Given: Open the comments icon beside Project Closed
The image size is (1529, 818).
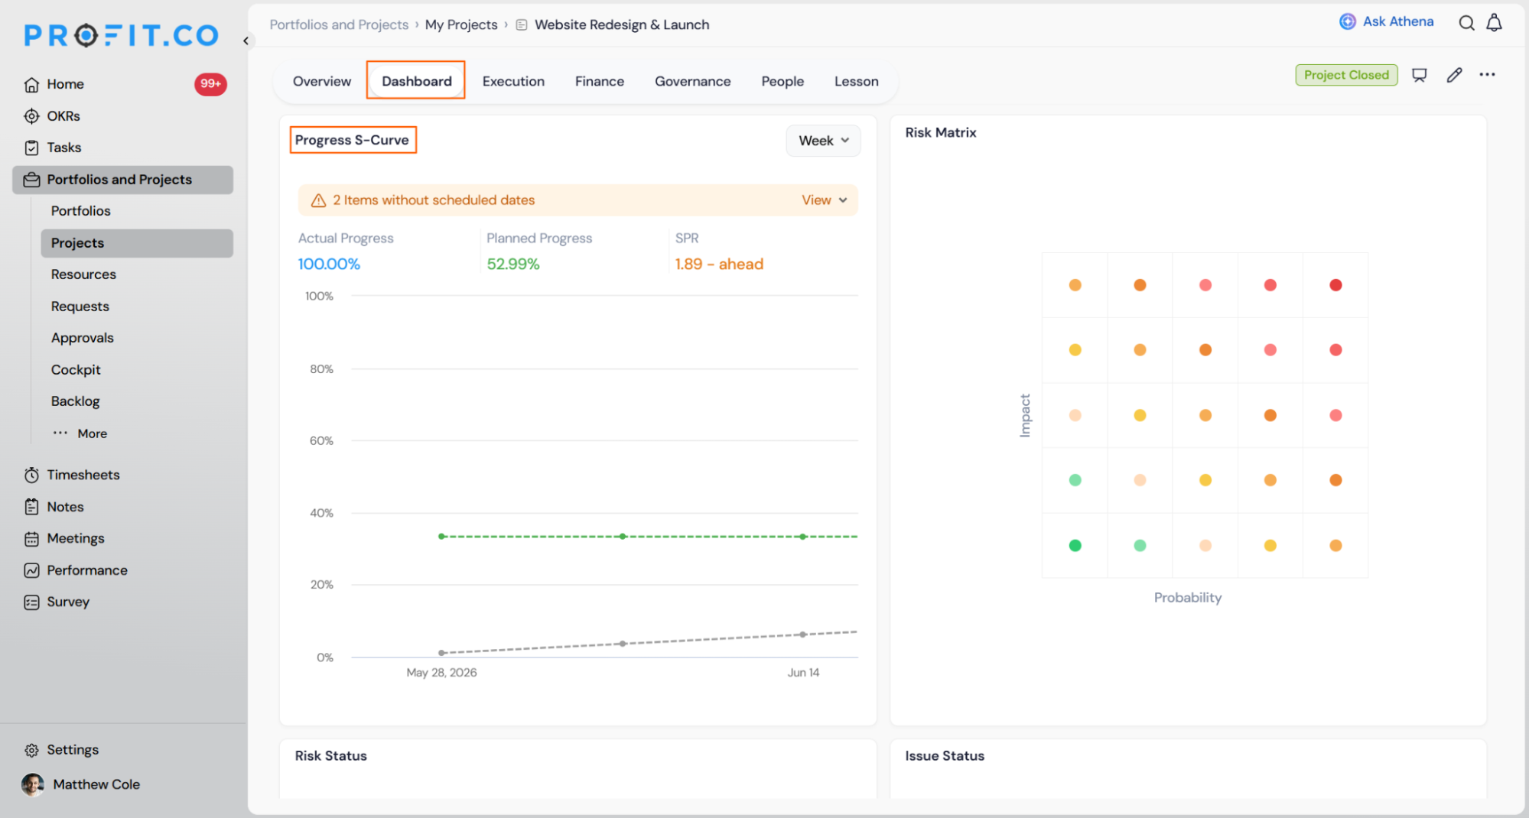Looking at the screenshot, I should click(x=1420, y=75).
